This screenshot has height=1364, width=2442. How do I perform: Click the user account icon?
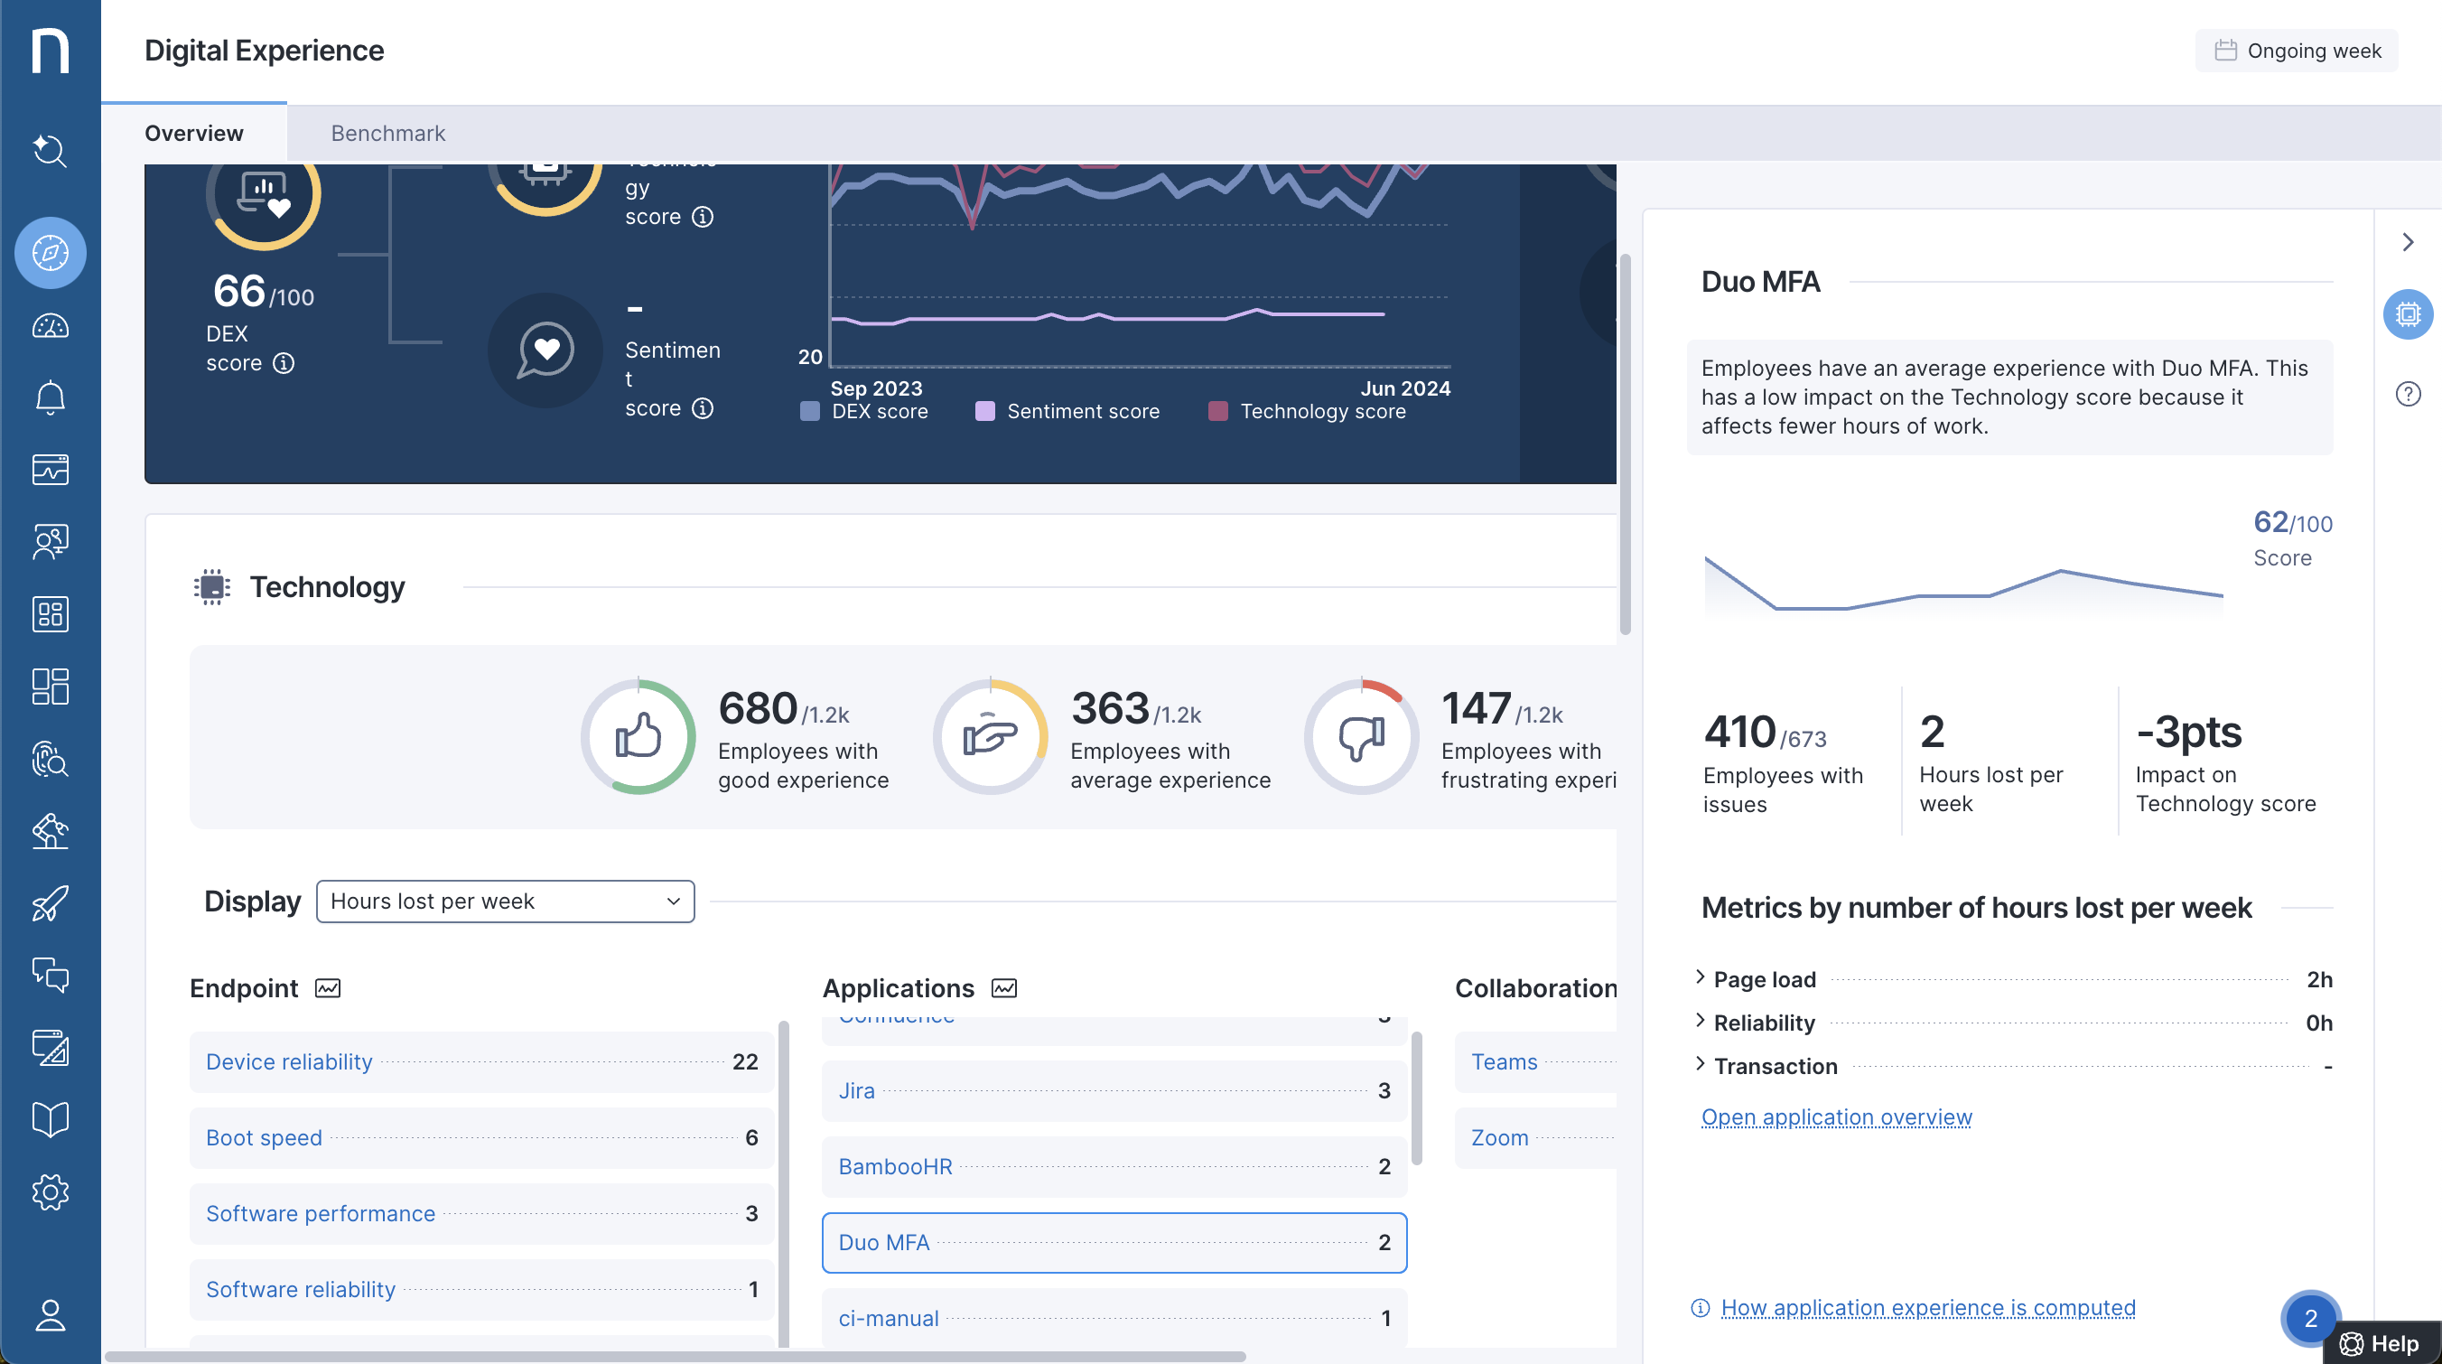pyautogui.click(x=50, y=1314)
